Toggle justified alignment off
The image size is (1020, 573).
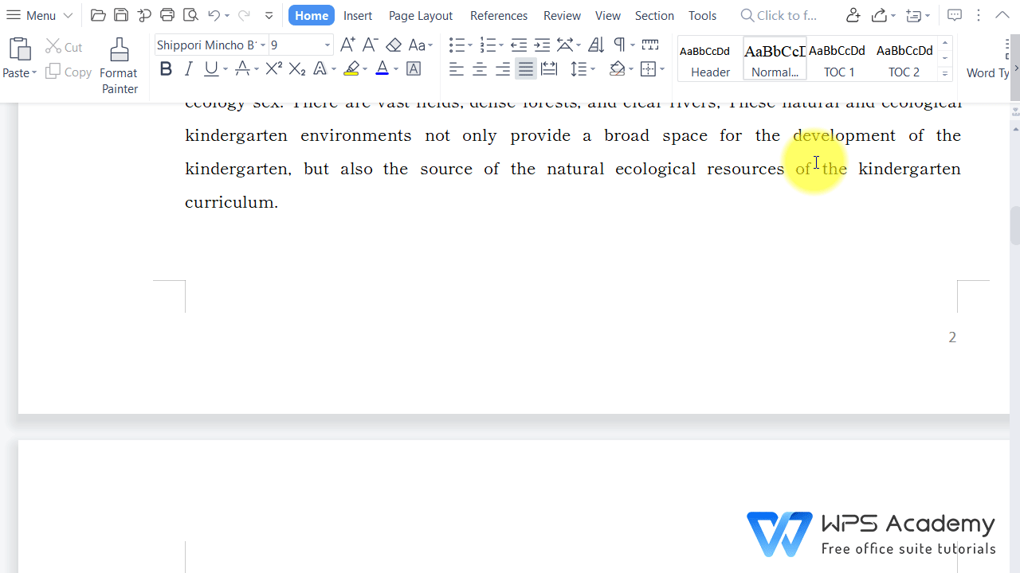[x=525, y=69]
